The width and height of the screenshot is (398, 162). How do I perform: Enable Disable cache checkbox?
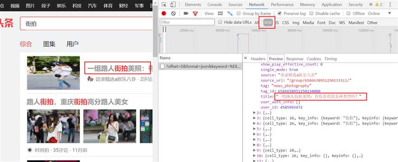311,13
